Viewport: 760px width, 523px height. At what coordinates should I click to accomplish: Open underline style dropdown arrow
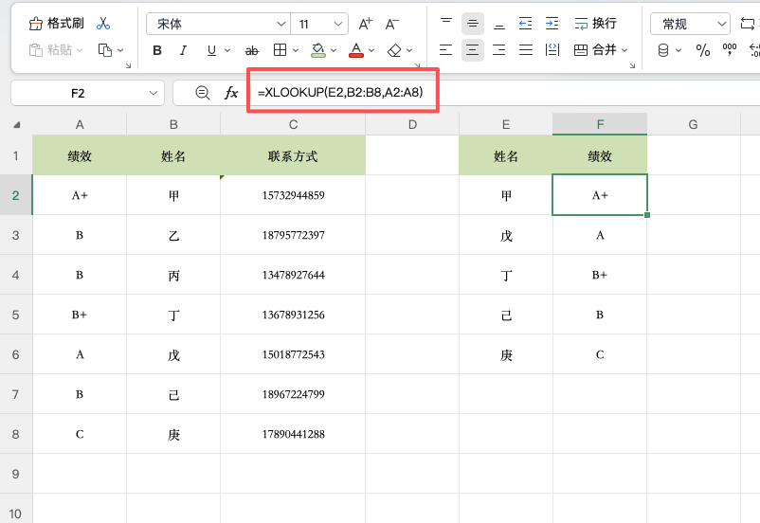[x=227, y=50]
